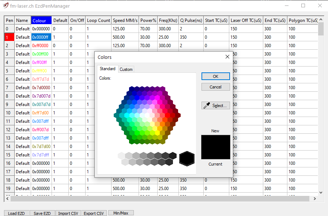Screen dimensions: 328x216
Task: Click Polygon TC value 100 in pen 13 row
Action: click(x=302, y=138)
